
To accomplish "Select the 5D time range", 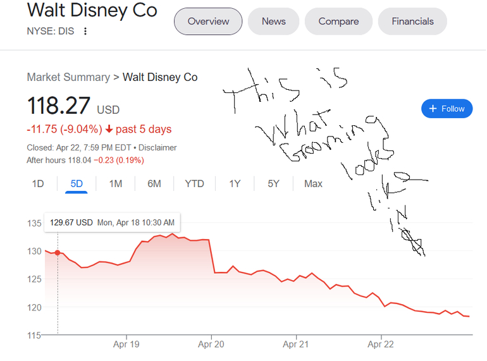I will [x=77, y=184].
